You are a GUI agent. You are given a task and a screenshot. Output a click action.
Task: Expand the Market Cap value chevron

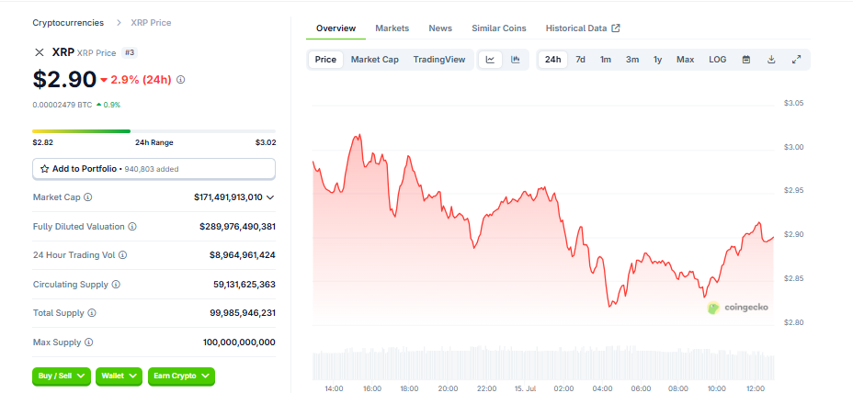tap(270, 197)
